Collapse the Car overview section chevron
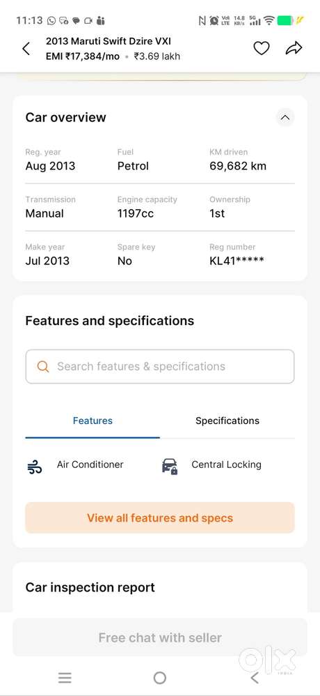Screen dimensions: 320x696 285,118
